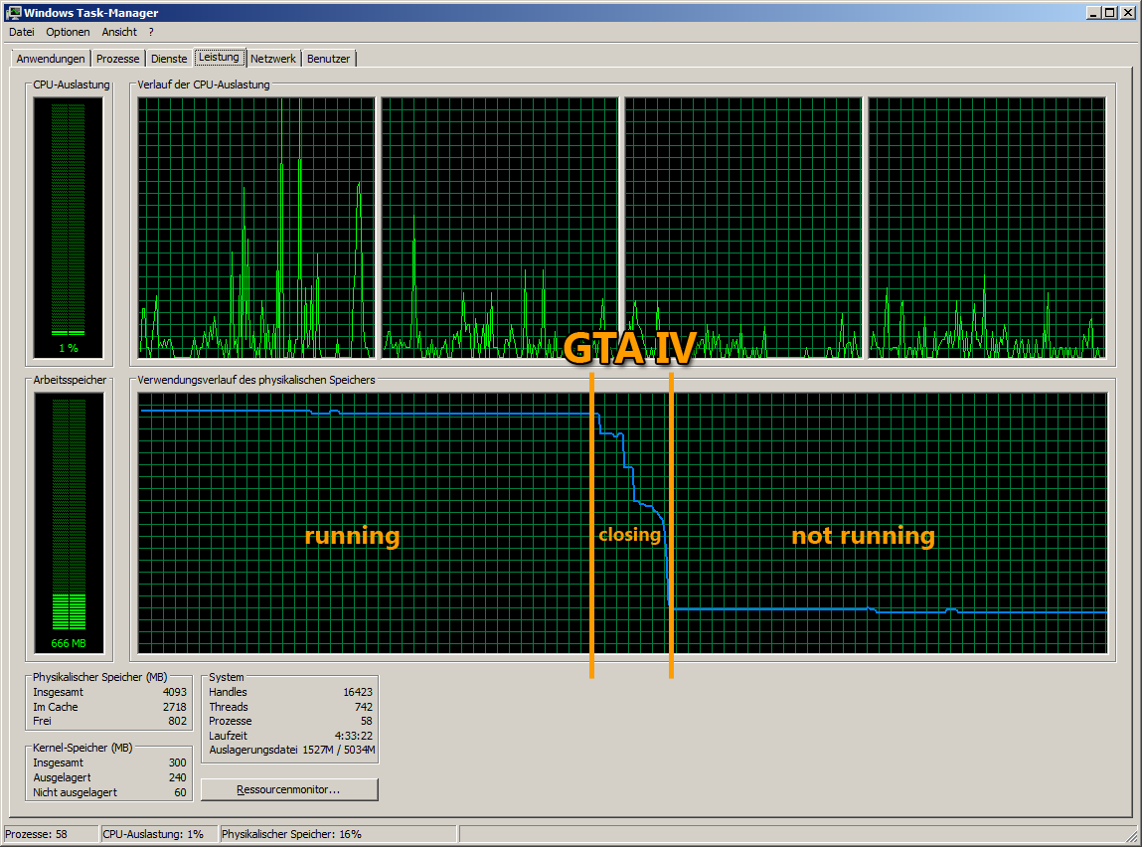Click the Arbeitsspeicher 666 MB gauge

69,523
